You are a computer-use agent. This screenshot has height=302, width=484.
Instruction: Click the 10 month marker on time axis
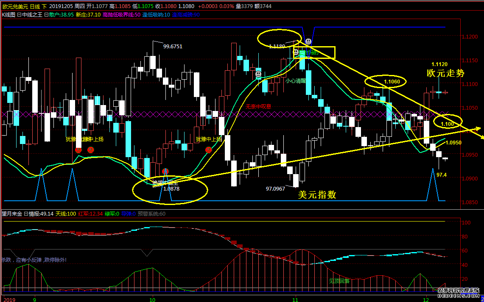(153, 299)
